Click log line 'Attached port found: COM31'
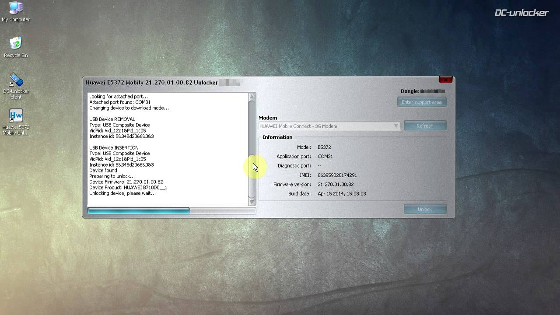560x315 pixels. (120, 102)
